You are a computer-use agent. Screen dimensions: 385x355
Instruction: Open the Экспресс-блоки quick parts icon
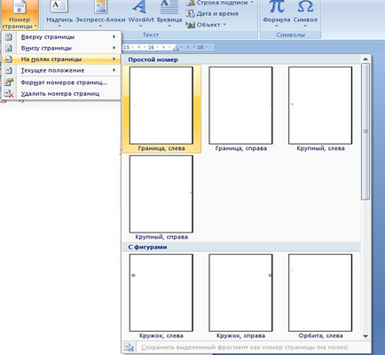(x=100, y=6)
